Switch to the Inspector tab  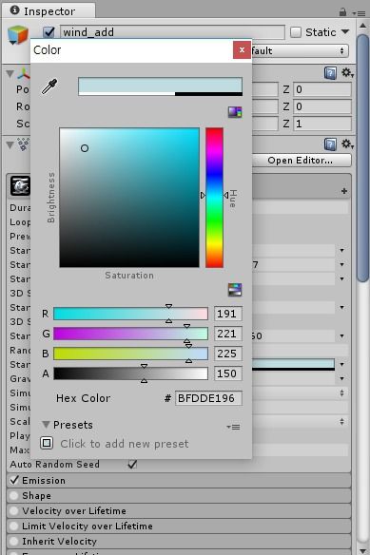pyautogui.click(x=49, y=11)
